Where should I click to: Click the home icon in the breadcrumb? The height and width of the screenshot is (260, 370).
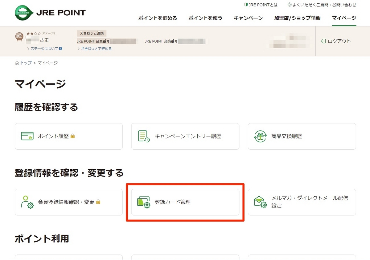[17, 63]
